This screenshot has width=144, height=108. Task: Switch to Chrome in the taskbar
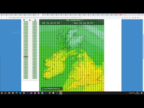coord(61,93)
